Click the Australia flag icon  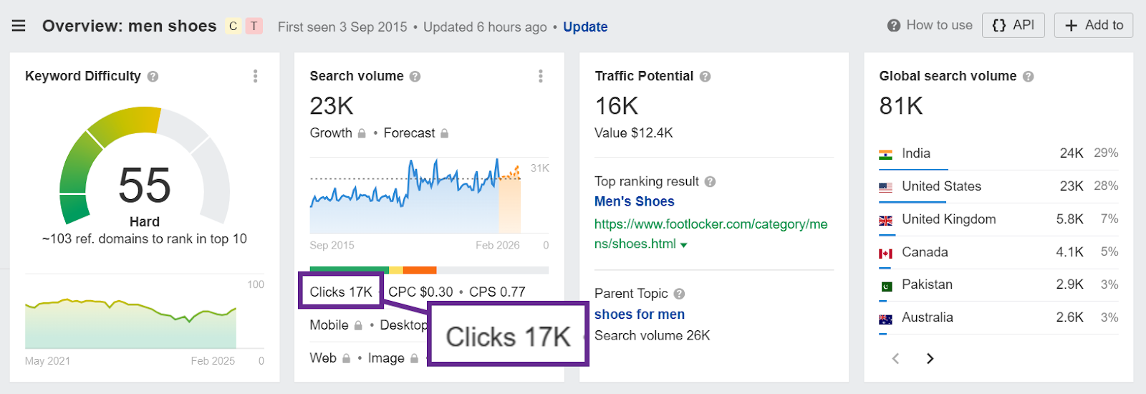(885, 319)
